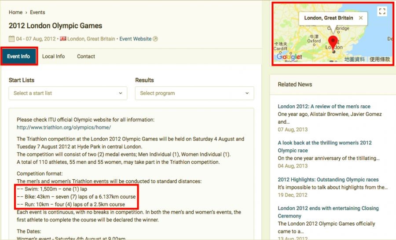Open the Select a start list dropdown
396x240 pixels.
(68, 93)
